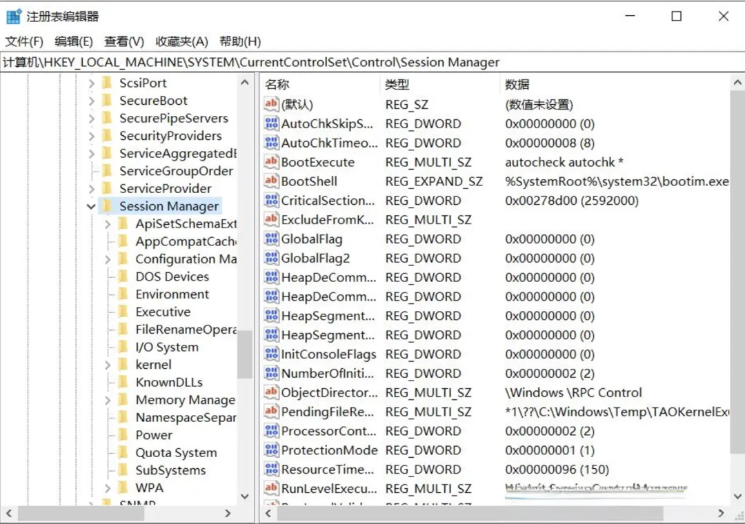
Task: Click the values pane scroll-down arrow
Action: pyautogui.click(x=737, y=496)
